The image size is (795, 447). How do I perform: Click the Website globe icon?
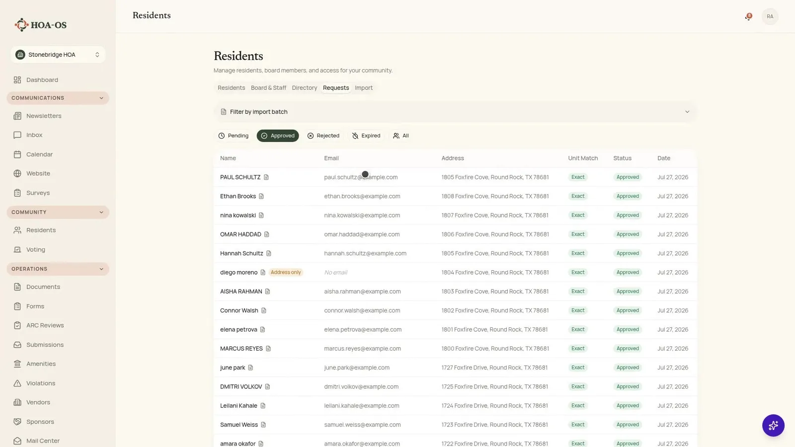tap(17, 173)
